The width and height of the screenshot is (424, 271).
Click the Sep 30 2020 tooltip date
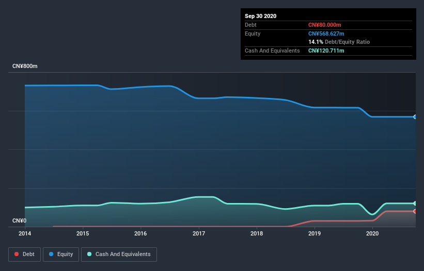260,16
